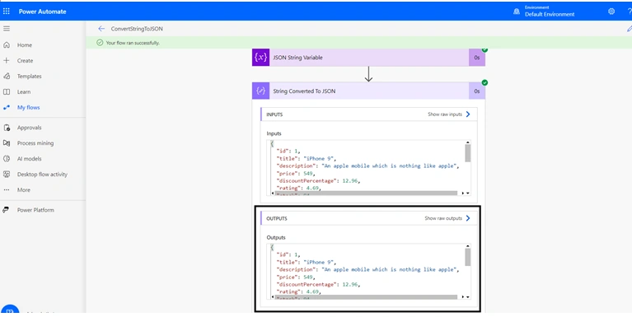This screenshot has width=632, height=317.
Task: Click the "rating": 4.69 line in Inputs
Action: (298, 188)
